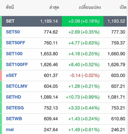
Task: Open the SET100 index link
Action: (14, 54)
